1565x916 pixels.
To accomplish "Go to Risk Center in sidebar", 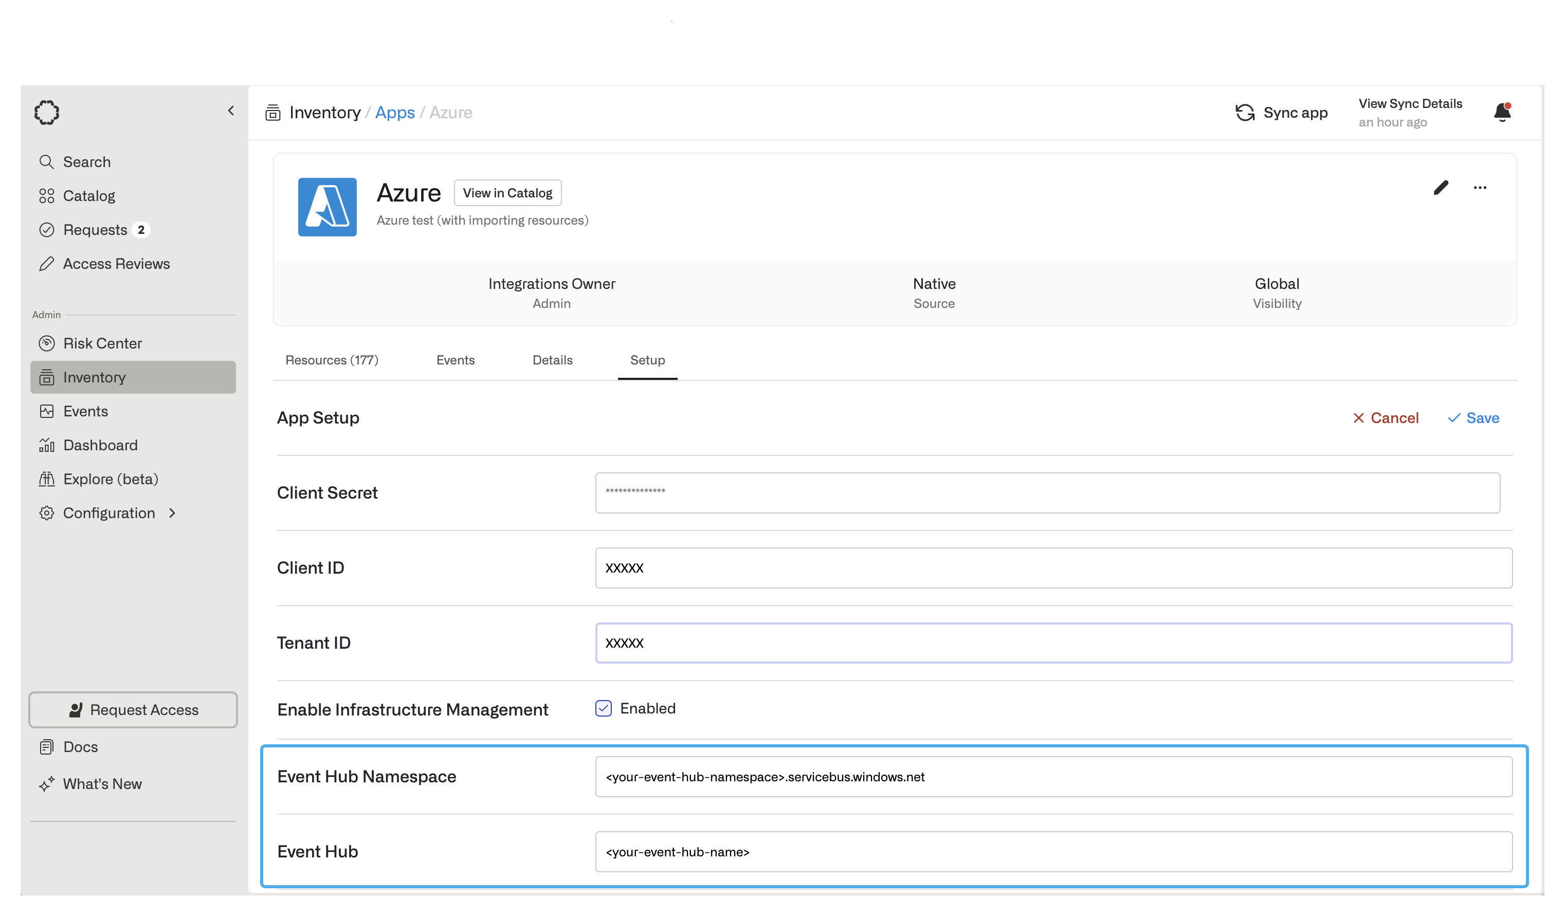I will pos(102,343).
